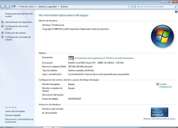This screenshot has width=178, height=128.
Task: Select Sistema y seguridad breadcrumb
Action: (x=47, y=7)
